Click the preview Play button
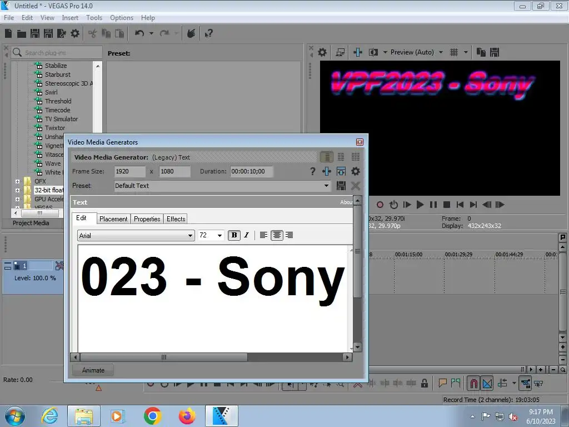This screenshot has width=569, height=427. pos(420,205)
